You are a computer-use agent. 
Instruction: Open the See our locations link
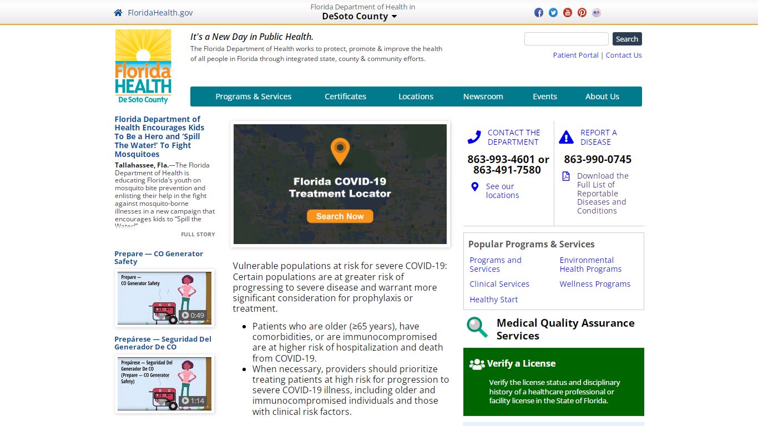click(502, 191)
